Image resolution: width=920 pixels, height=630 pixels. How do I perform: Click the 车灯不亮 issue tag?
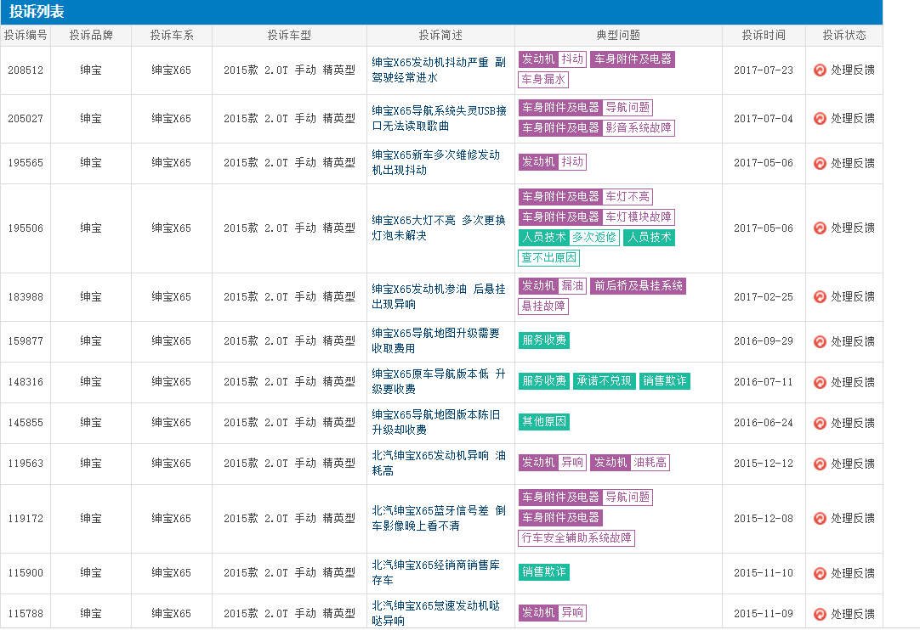pos(628,197)
